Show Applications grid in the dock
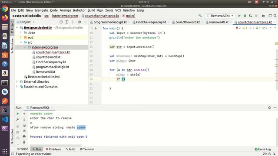This screenshot has height=156, width=278. click(x=5, y=151)
